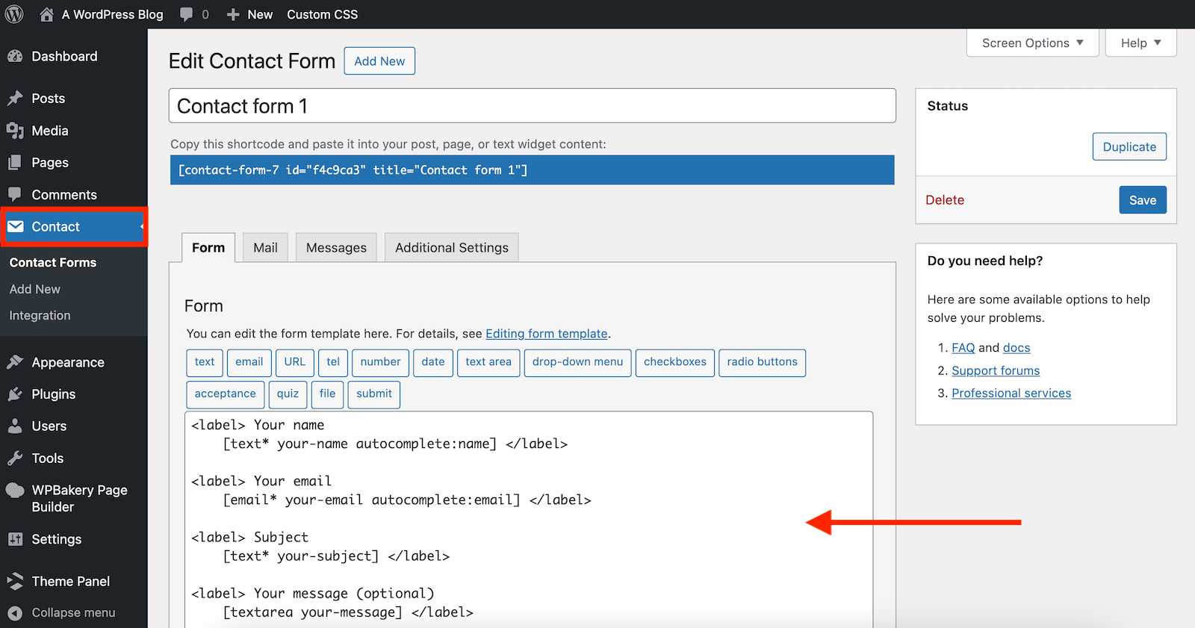Click the Tools wrench icon
The image size is (1195, 628).
[15, 458]
